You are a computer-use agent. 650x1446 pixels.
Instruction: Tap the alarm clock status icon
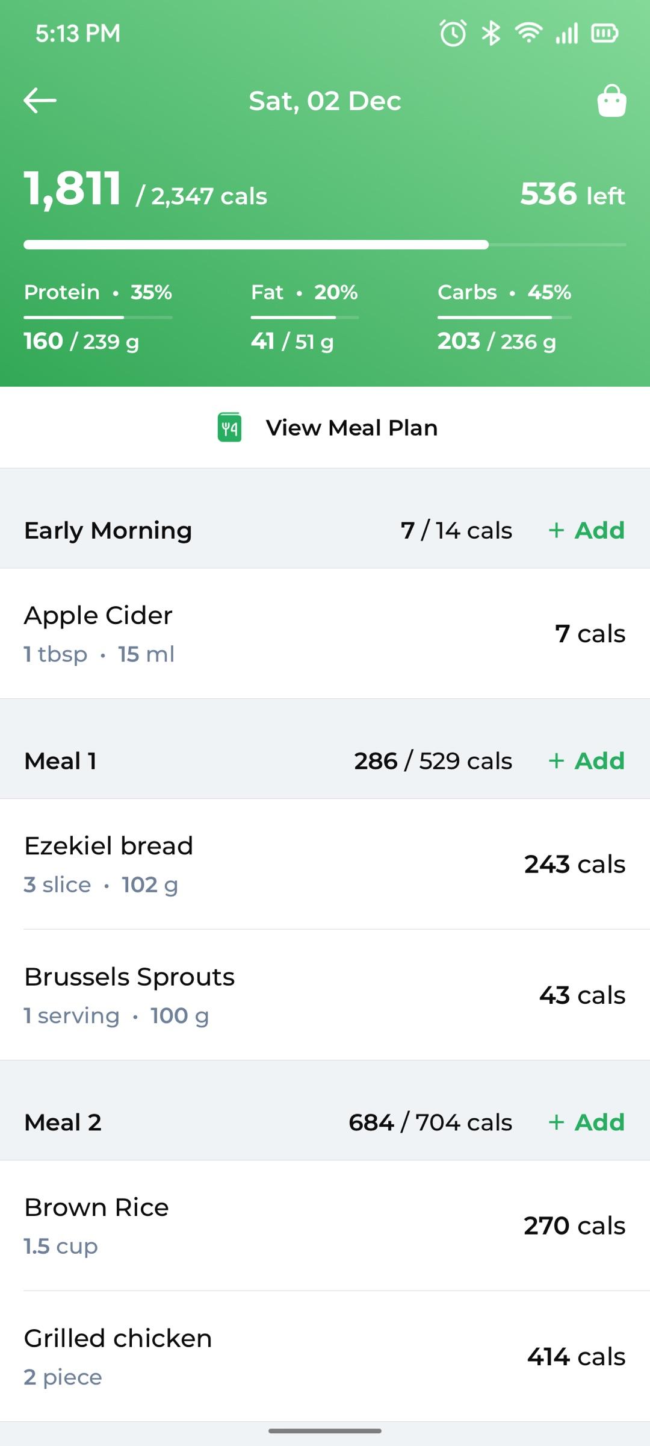(453, 33)
